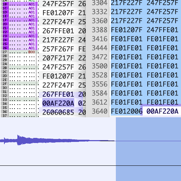Click offset label 3416

(100, 39)
